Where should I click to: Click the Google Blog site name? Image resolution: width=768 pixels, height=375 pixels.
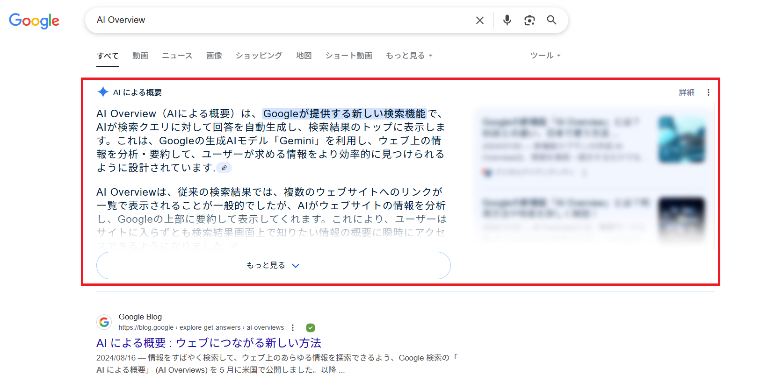tap(140, 317)
